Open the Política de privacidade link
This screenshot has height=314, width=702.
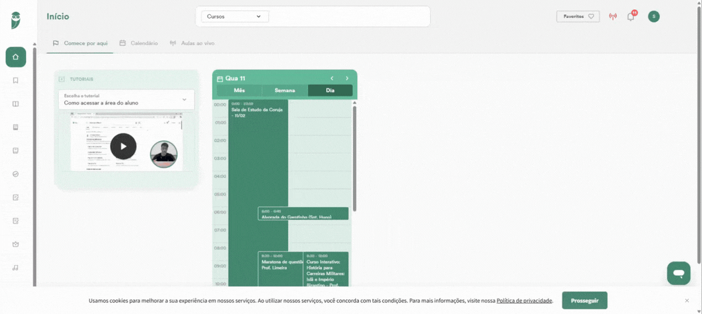click(x=524, y=300)
